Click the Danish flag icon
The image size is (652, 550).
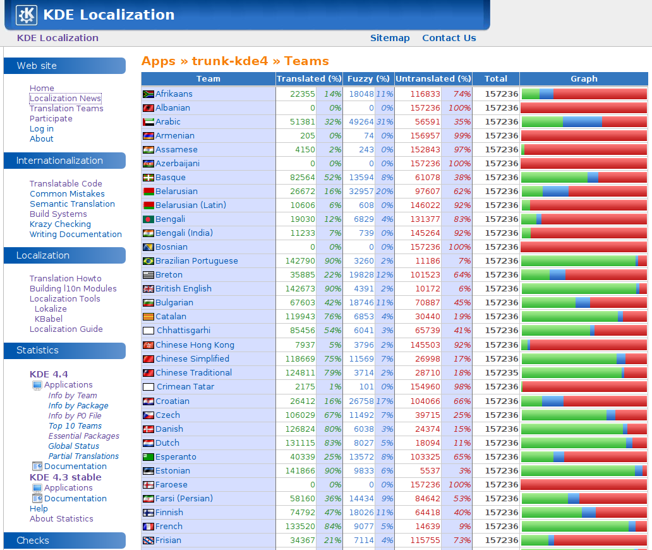pos(148,429)
